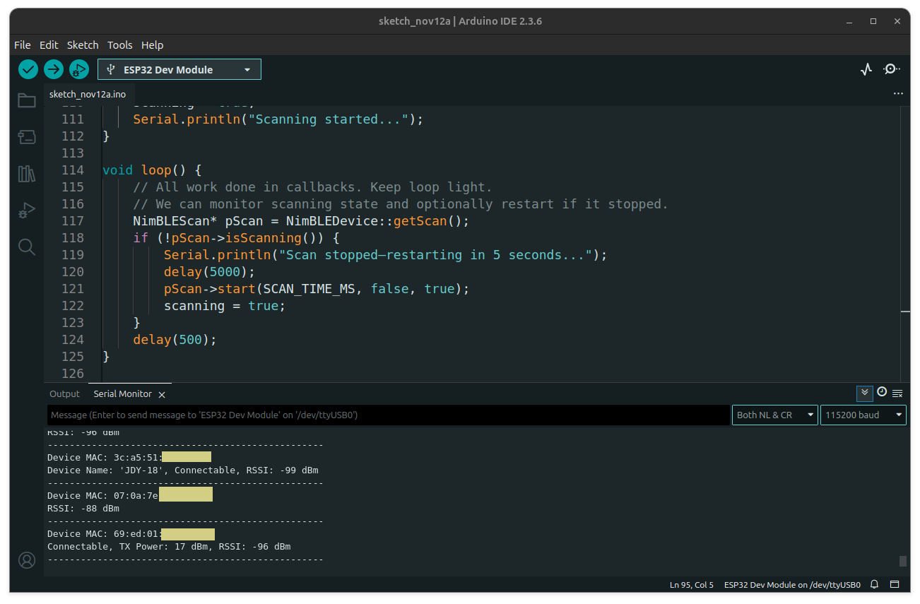Clear the Serial Monitor output

pyautogui.click(x=897, y=393)
